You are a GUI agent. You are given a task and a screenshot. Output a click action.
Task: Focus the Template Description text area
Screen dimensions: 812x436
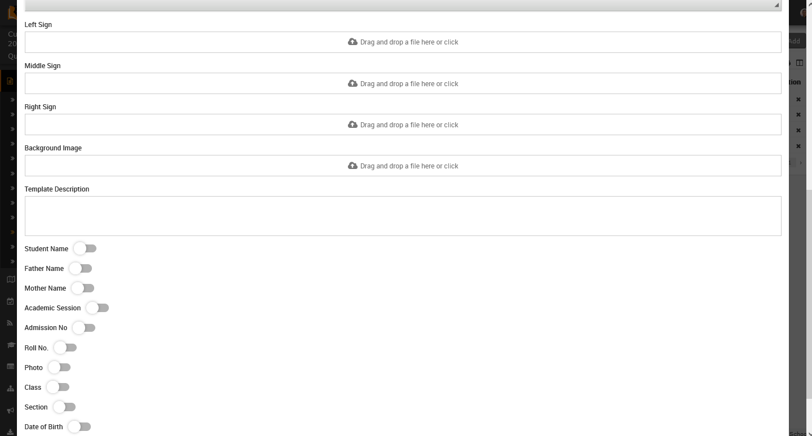[x=403, y=216]
